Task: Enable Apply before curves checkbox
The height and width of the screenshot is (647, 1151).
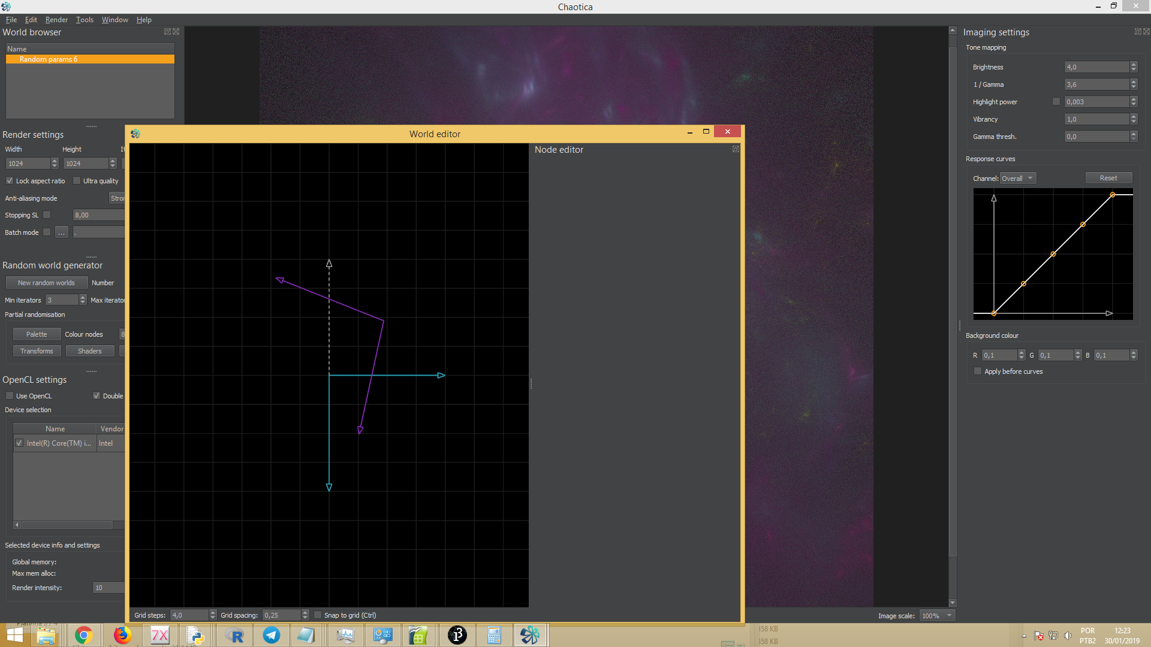Action: click(978, 371)
